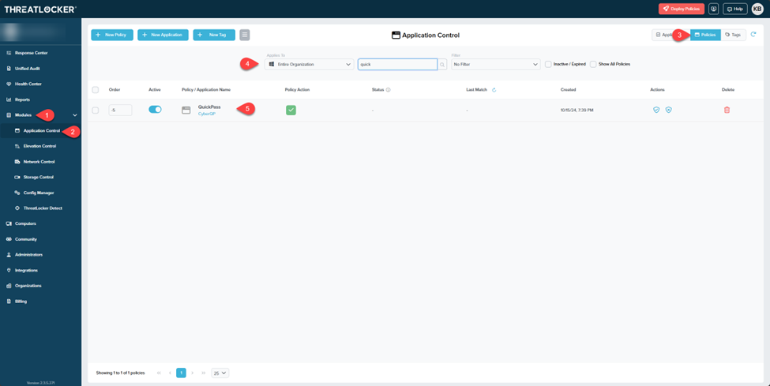Click the shield checkmark action icon

point(656,110)
